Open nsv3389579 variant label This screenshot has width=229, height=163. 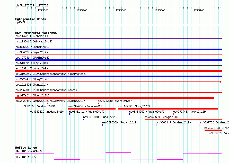point(218,133)
